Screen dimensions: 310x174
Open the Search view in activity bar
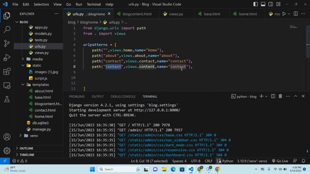click(x=7, y=29)
